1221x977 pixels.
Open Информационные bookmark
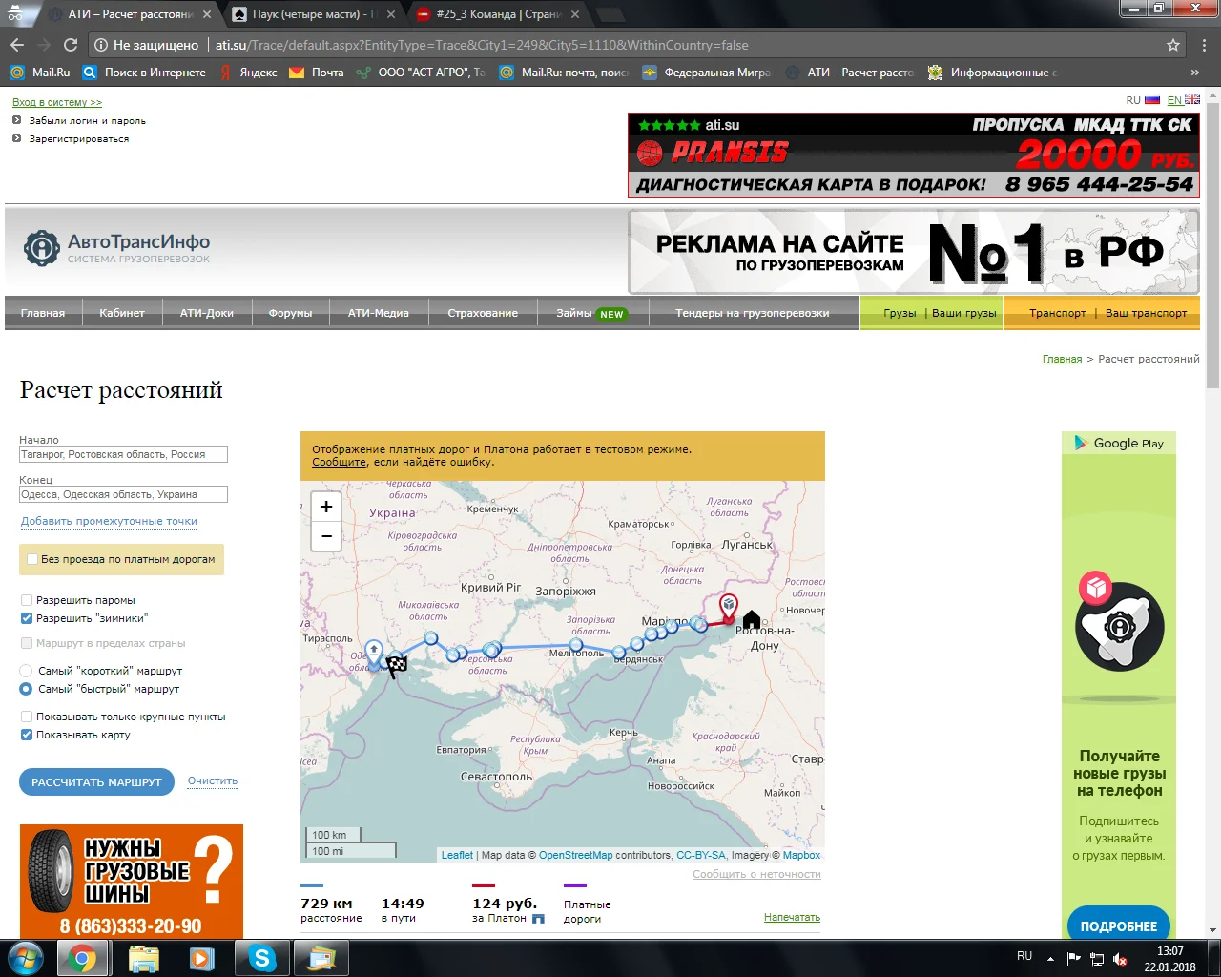tap(992, 73)
